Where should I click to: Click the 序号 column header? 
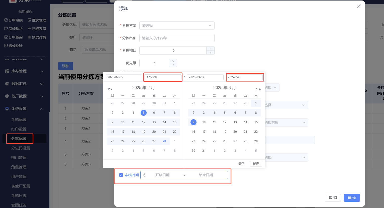pos(66,93)
